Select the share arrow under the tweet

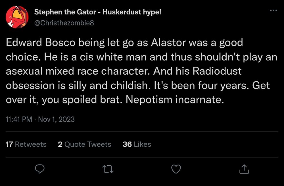[244, 169]
